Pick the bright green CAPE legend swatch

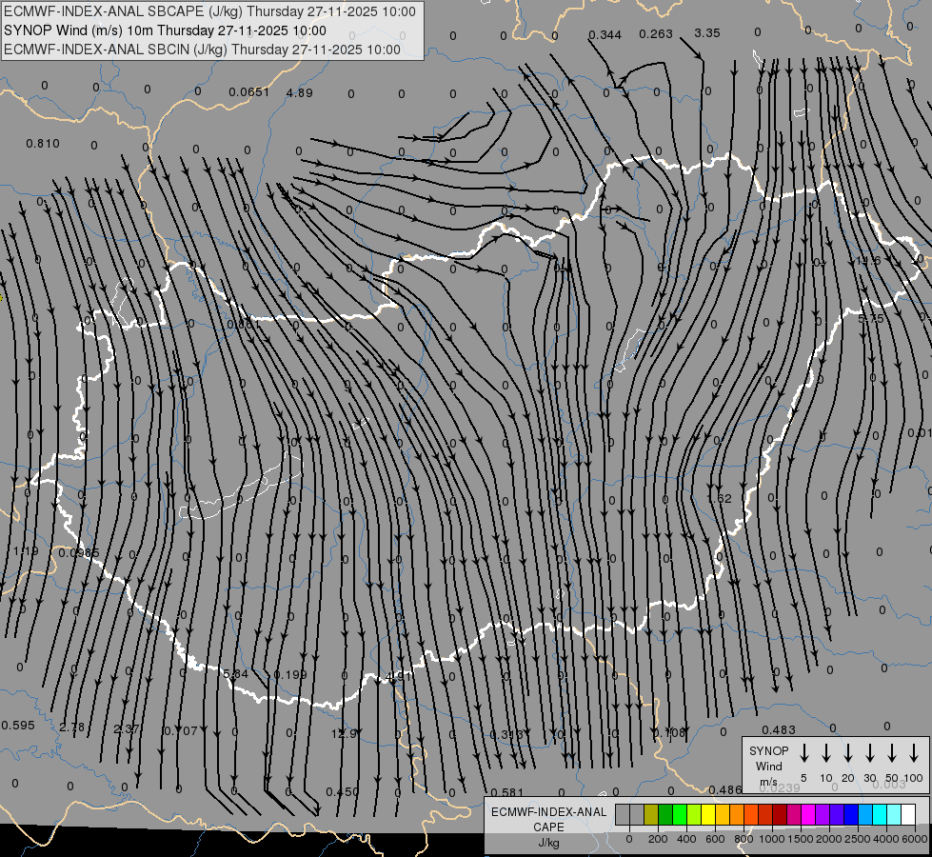click(x=680, y=815)
